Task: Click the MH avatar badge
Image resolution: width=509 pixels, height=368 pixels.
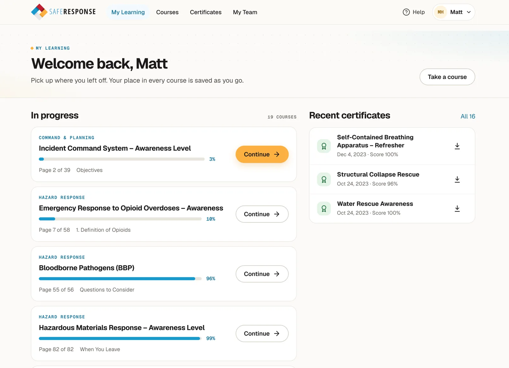Action: [441, 12]
